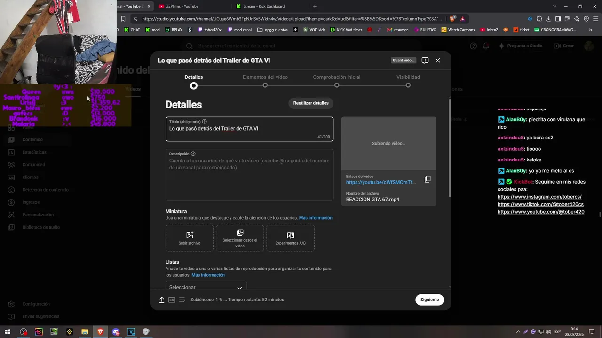Open the browser main menu icon

(x=595, y=19)
